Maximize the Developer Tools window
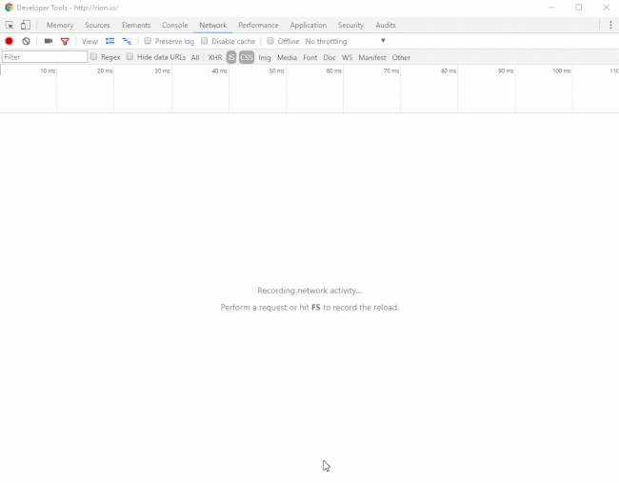This screenshot has width=619, height=483. 578,8
